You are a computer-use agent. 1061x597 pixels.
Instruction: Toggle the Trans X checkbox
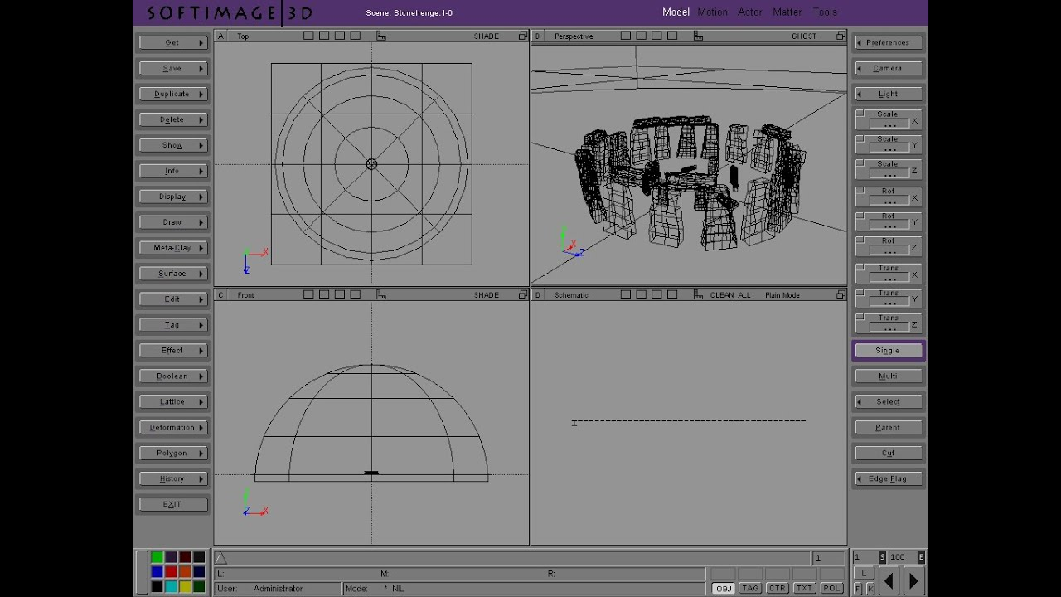(860, 268)
